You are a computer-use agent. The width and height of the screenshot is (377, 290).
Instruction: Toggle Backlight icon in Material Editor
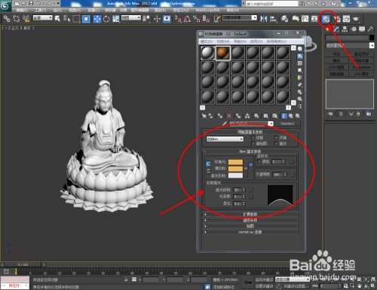(300, 56)
